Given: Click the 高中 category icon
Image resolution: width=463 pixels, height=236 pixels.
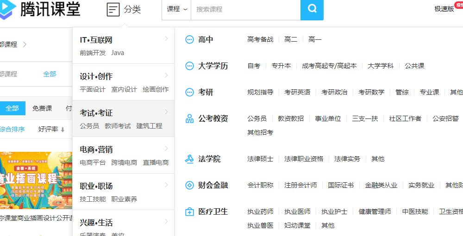Looking at the screenshot, I should coord(189,40).
